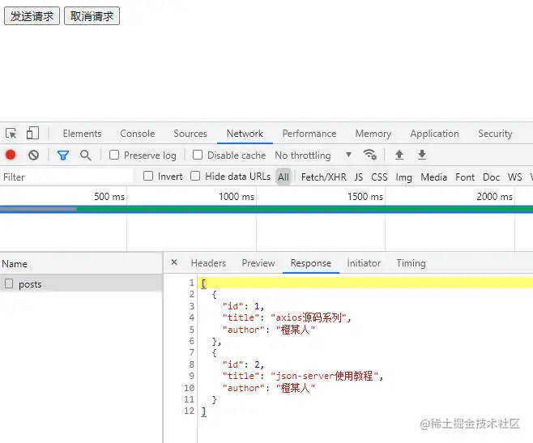
Task: Click the "author" value on line 5
Action: point(296,330)
